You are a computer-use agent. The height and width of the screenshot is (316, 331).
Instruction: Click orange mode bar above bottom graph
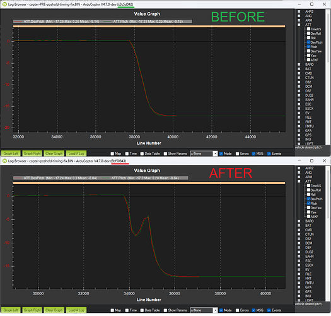(149, 183)
